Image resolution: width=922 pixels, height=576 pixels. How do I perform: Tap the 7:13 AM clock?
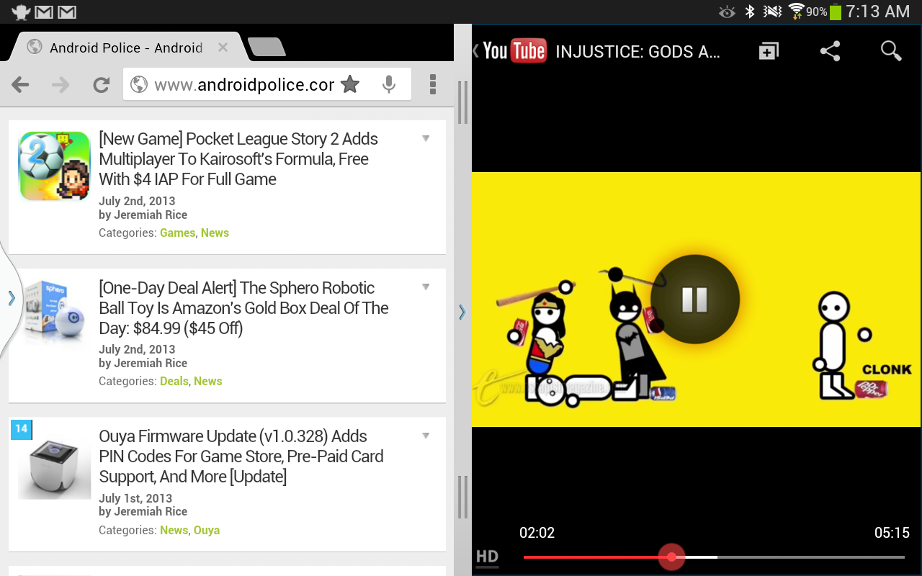pos(878,12)
